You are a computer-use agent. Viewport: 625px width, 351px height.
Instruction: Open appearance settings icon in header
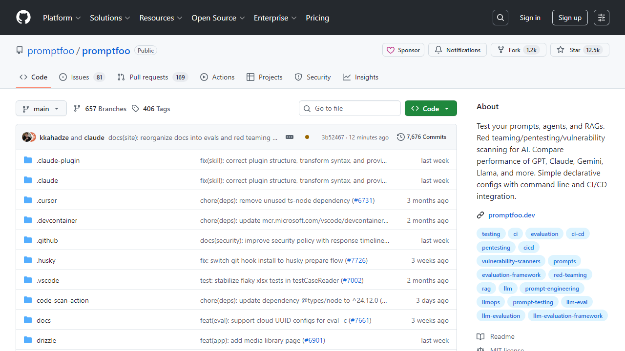coord(602,18)
